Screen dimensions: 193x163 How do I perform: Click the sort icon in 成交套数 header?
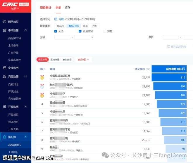pyautogui.click(x=184, y=69)
